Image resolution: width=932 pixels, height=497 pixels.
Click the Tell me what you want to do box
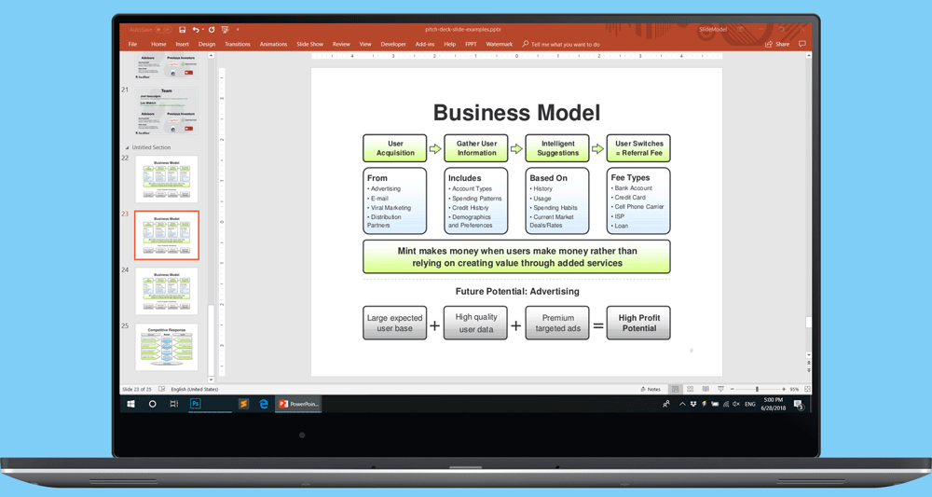[x=560, y=44]
